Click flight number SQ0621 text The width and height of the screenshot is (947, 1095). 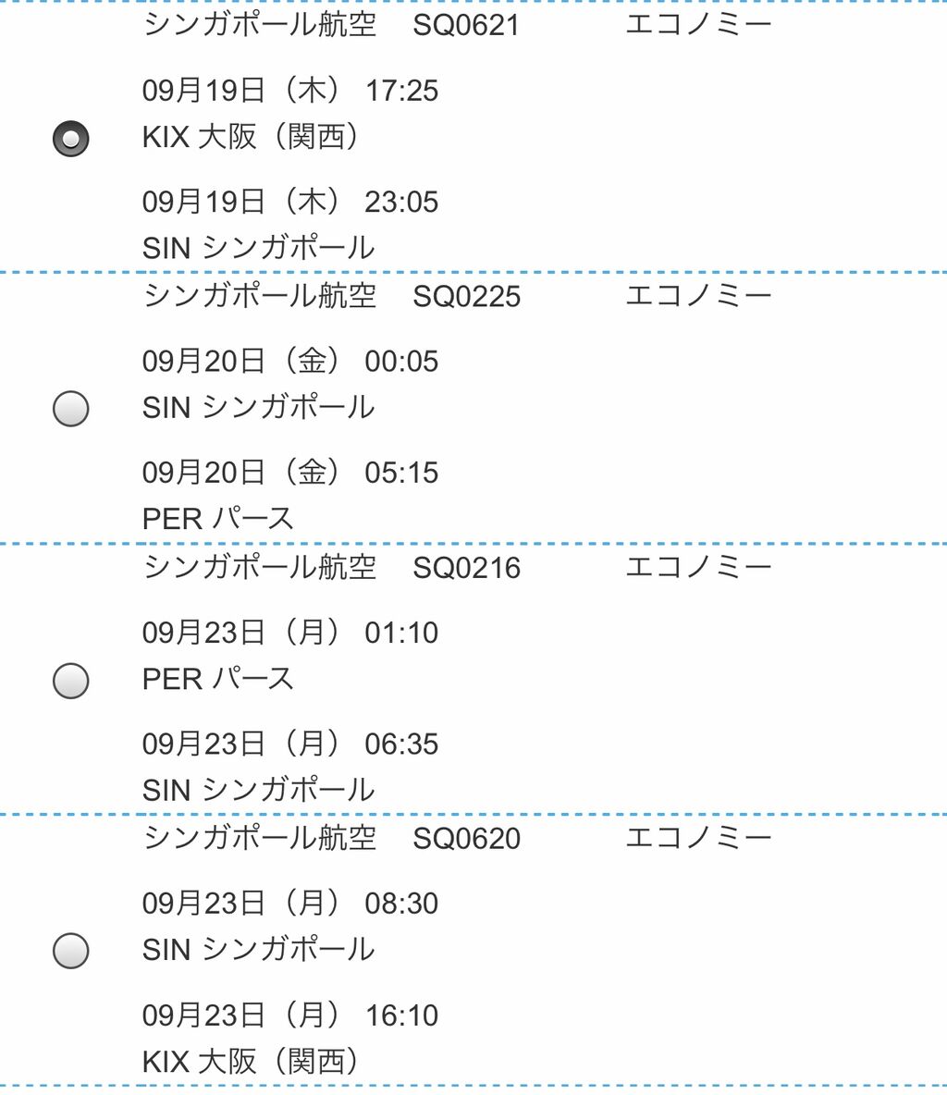[466, 25]
